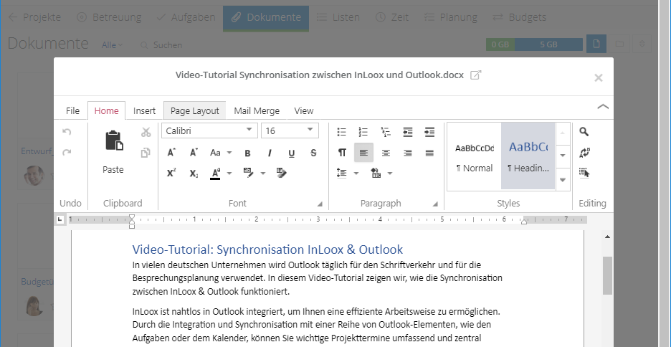Go back to Projekte

[x=34, y=17]
